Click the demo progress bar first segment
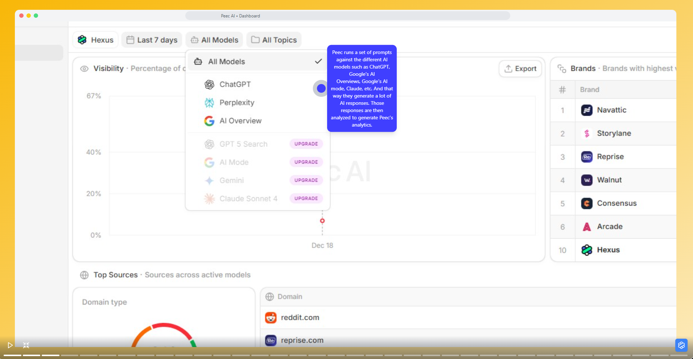693x359 pixels. click(x=12, y=355)
